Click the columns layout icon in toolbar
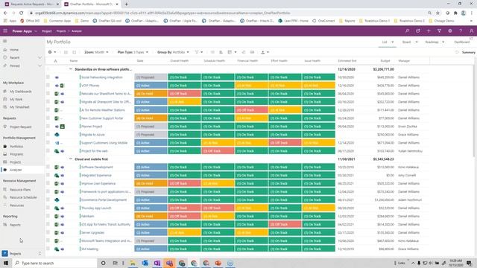The image size is (477, 268). click(230, 52)
